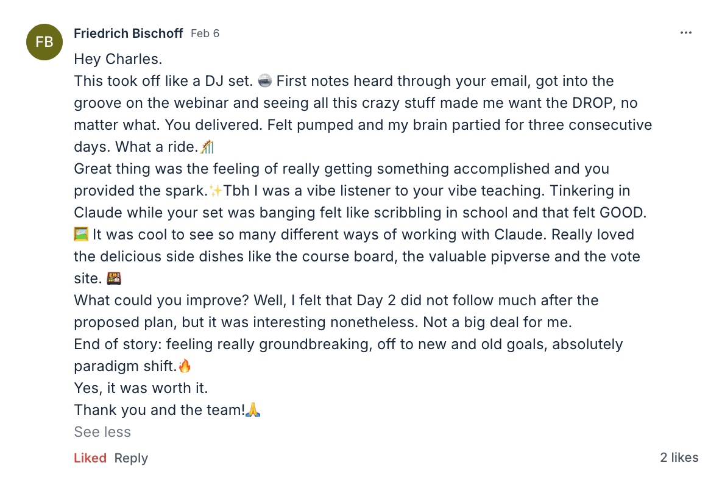
Task: View who liked via '2 likes'
Action: (679, 458)
